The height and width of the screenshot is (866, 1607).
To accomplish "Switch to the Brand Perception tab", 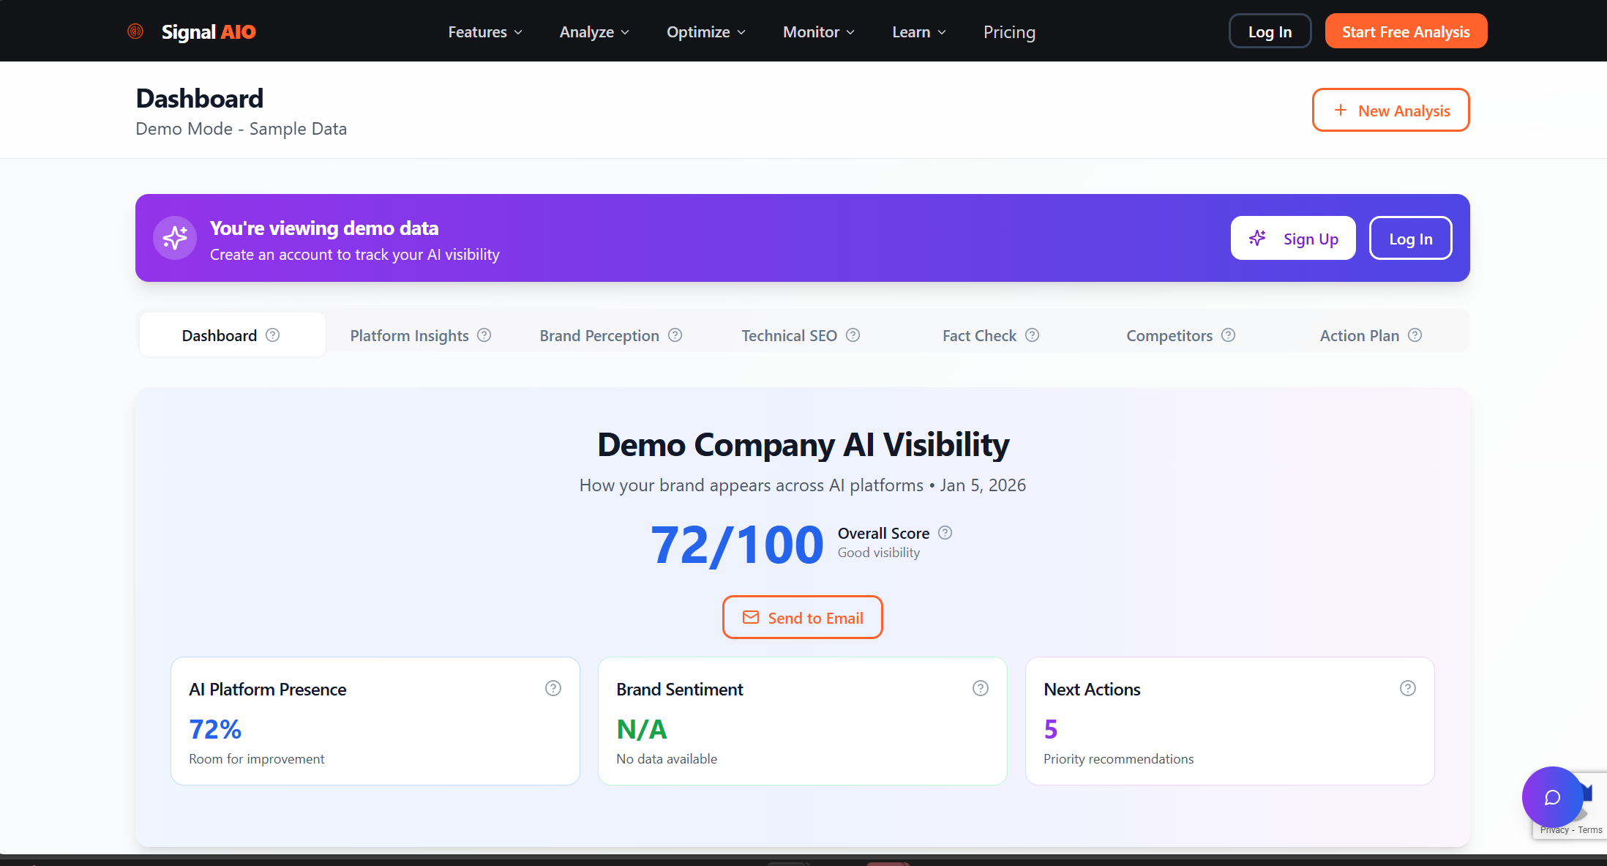I will click(599, 336).
